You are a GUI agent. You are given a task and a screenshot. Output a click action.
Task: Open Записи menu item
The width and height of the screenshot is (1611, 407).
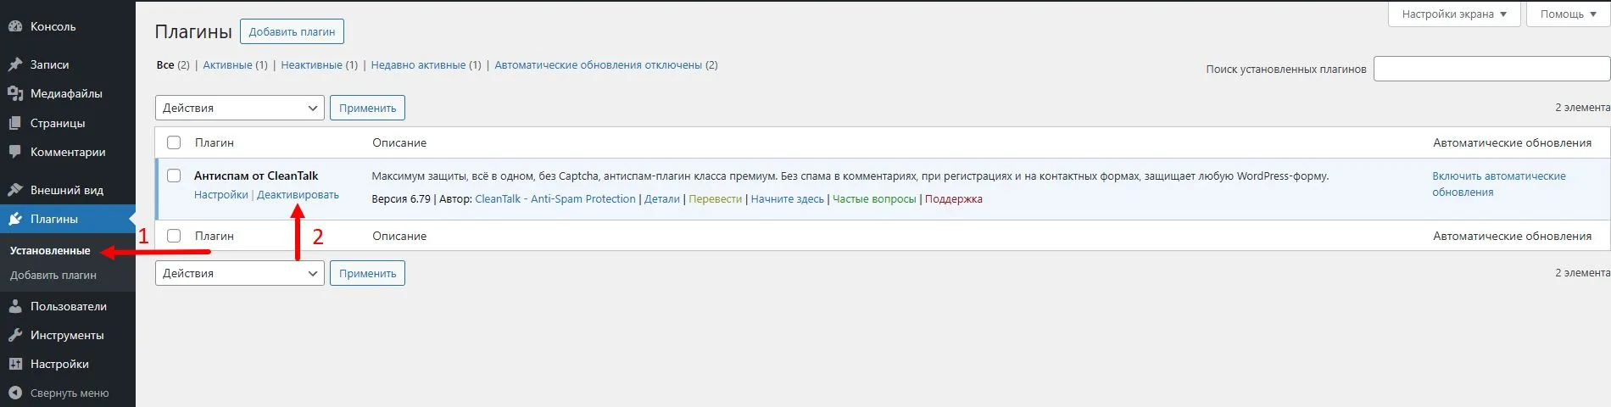point(68,64)
